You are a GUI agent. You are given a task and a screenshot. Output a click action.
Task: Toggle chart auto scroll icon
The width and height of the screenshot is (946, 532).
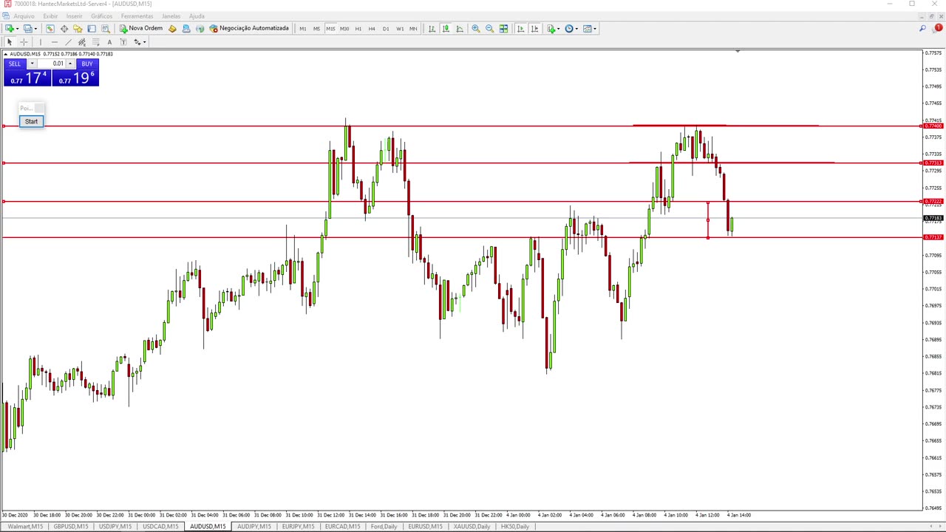pos(521,29)
